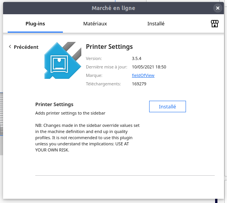Click 'Adds printer settings to the sidebar' text
This screenshot has height=203, width=227.
70,113
